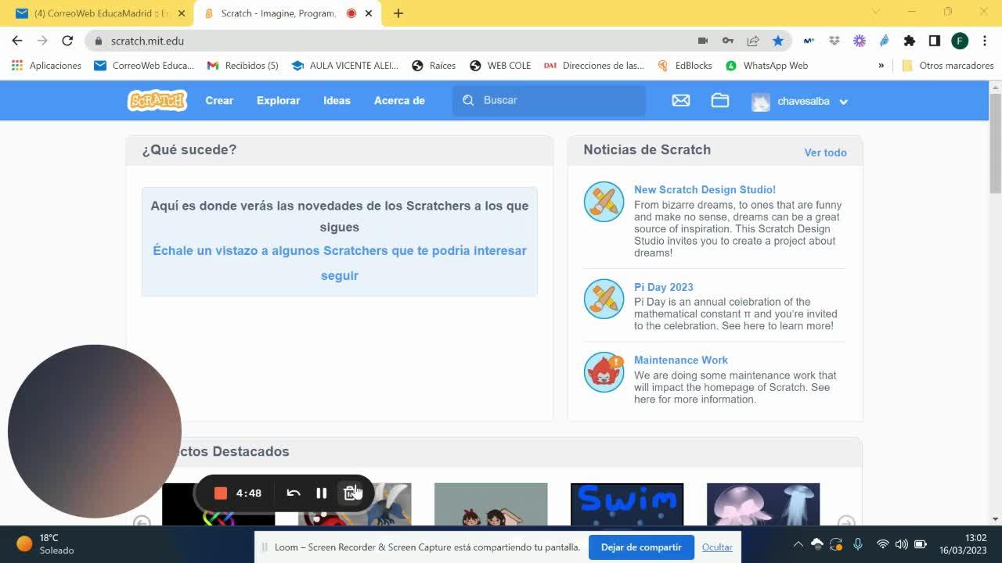Open the volume speaker tray icon
Image resolution: width=1002 pixels, height=563 pixels.
[x=902, y=544]
